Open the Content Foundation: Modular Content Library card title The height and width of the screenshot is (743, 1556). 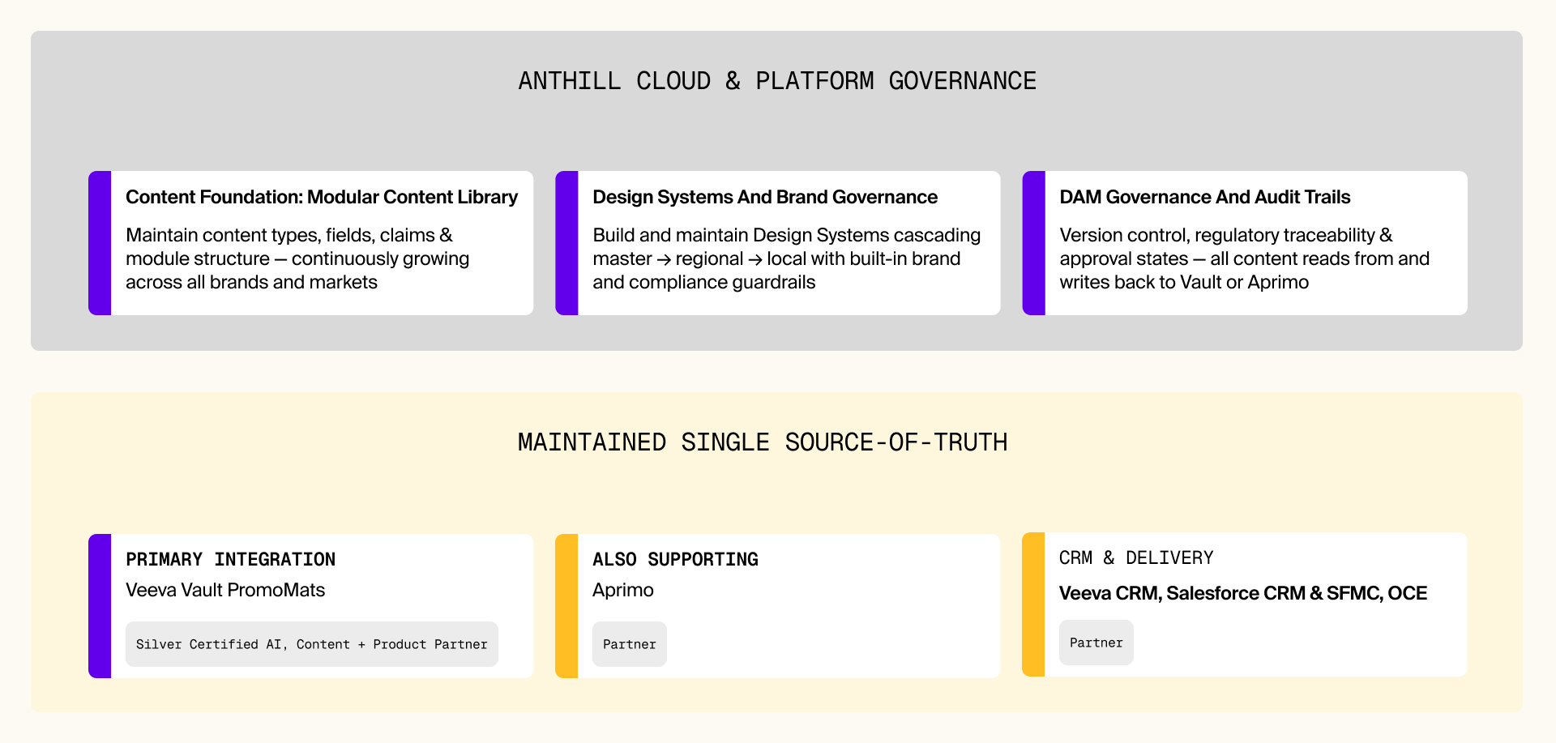point(322,197)
